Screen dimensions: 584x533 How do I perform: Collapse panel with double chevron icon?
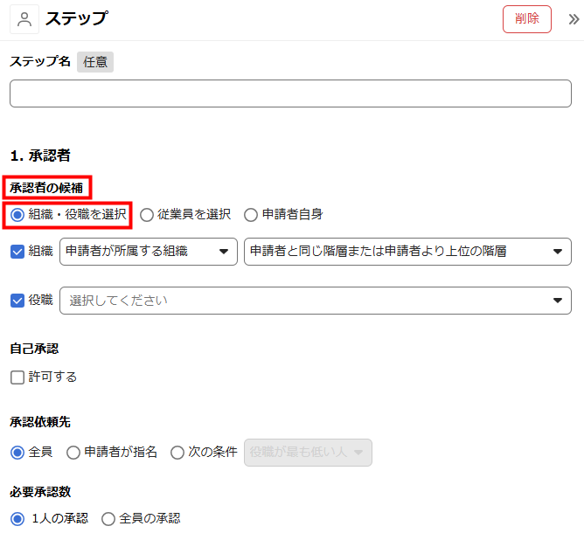pos(574,19)
